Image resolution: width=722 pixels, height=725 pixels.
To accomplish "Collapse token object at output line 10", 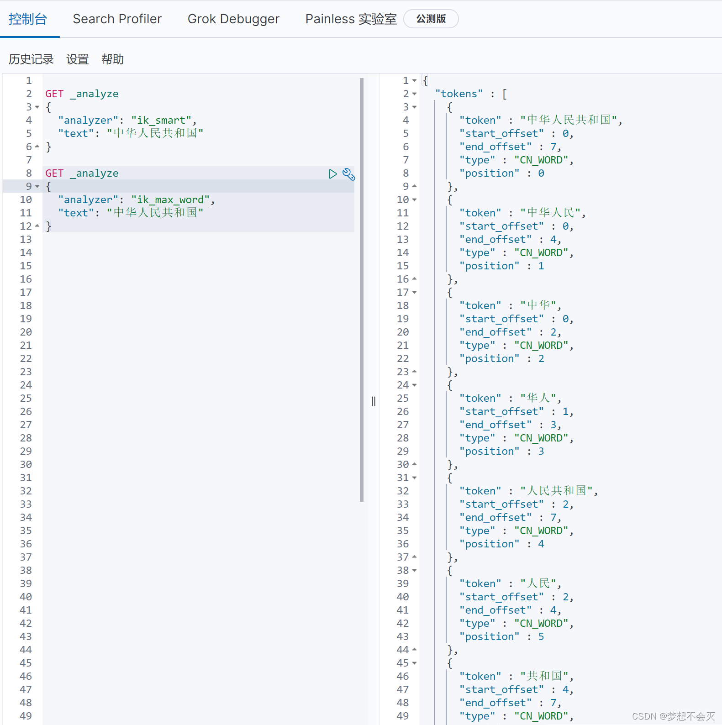I will (415, 200).
